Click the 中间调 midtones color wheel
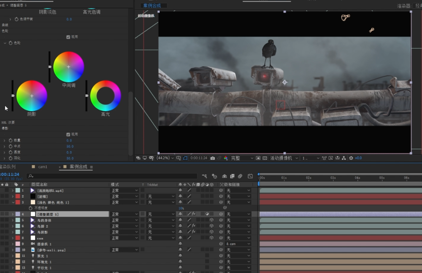422x273 pixels. click(x=68, y=67)
